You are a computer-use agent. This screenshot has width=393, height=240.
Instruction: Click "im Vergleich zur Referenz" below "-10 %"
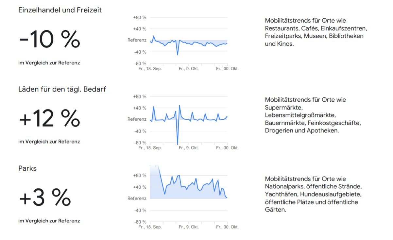tap(49, 63)
